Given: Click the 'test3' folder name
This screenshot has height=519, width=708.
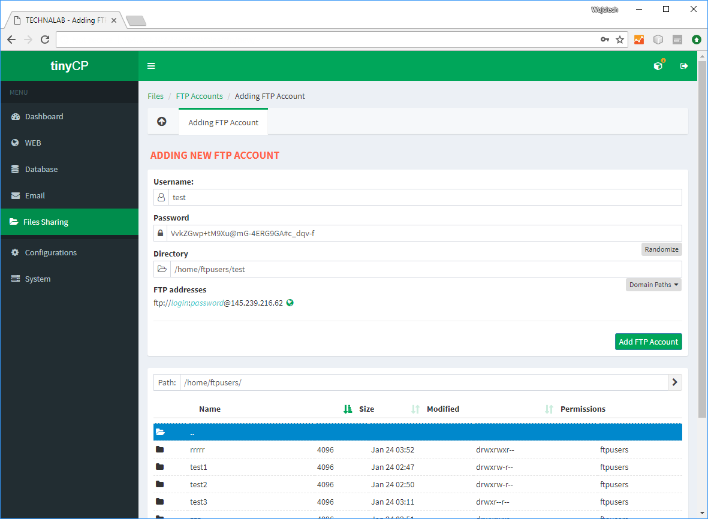Looking at the screenshot, I should tap(198, 502).
